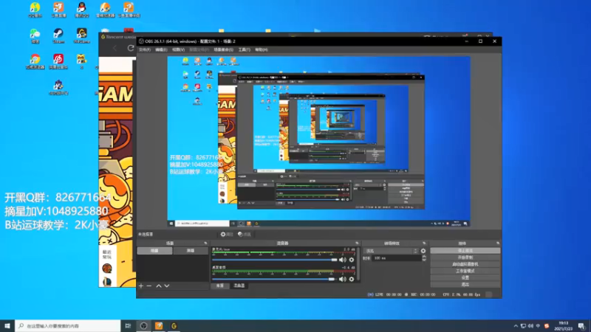Open the scene transition type dropdown
The width and height of the screenshot is (591, 332).
click(x=392, y=251)
